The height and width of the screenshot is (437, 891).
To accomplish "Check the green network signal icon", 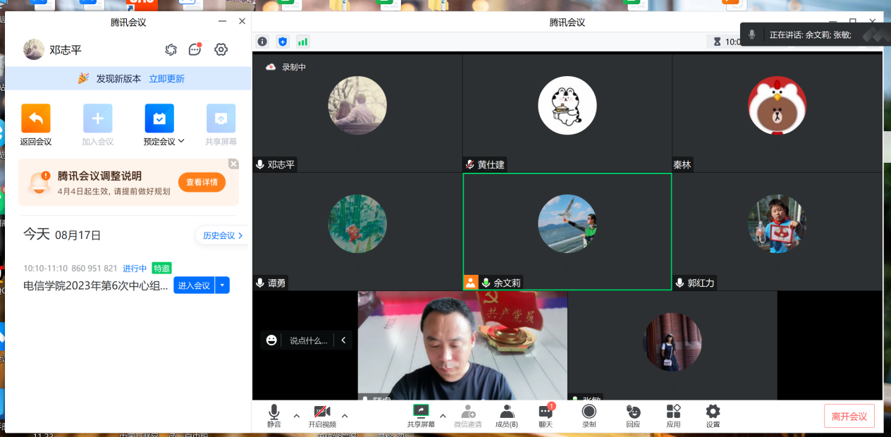I will coord(303,42).
